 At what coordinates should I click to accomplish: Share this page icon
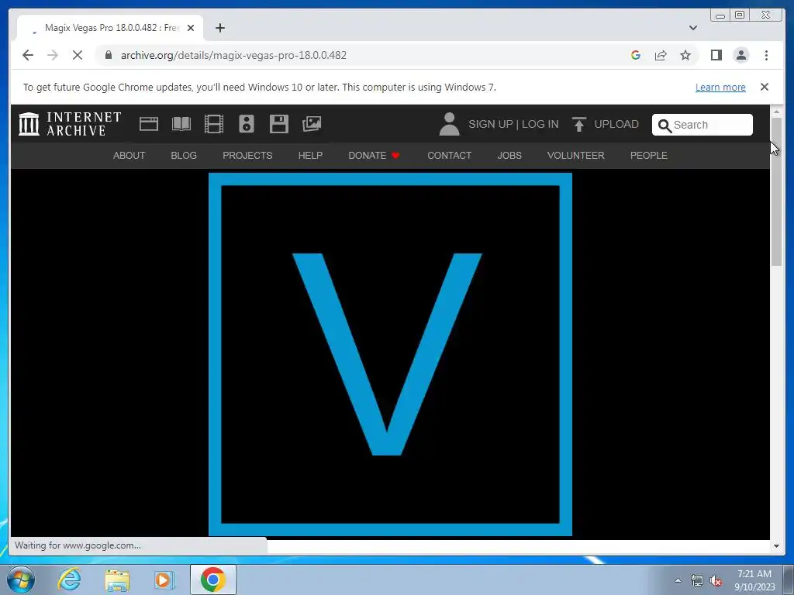coord(661,55)
